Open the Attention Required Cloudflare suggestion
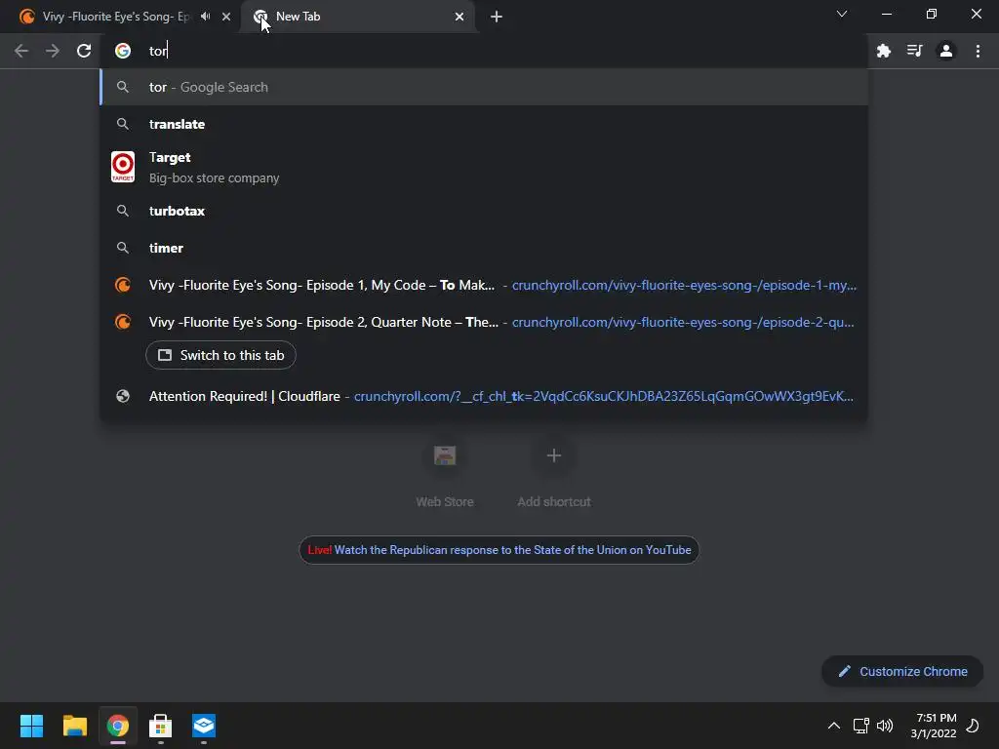Viewport: 999px width, 749px height. (x=484, y=396)
